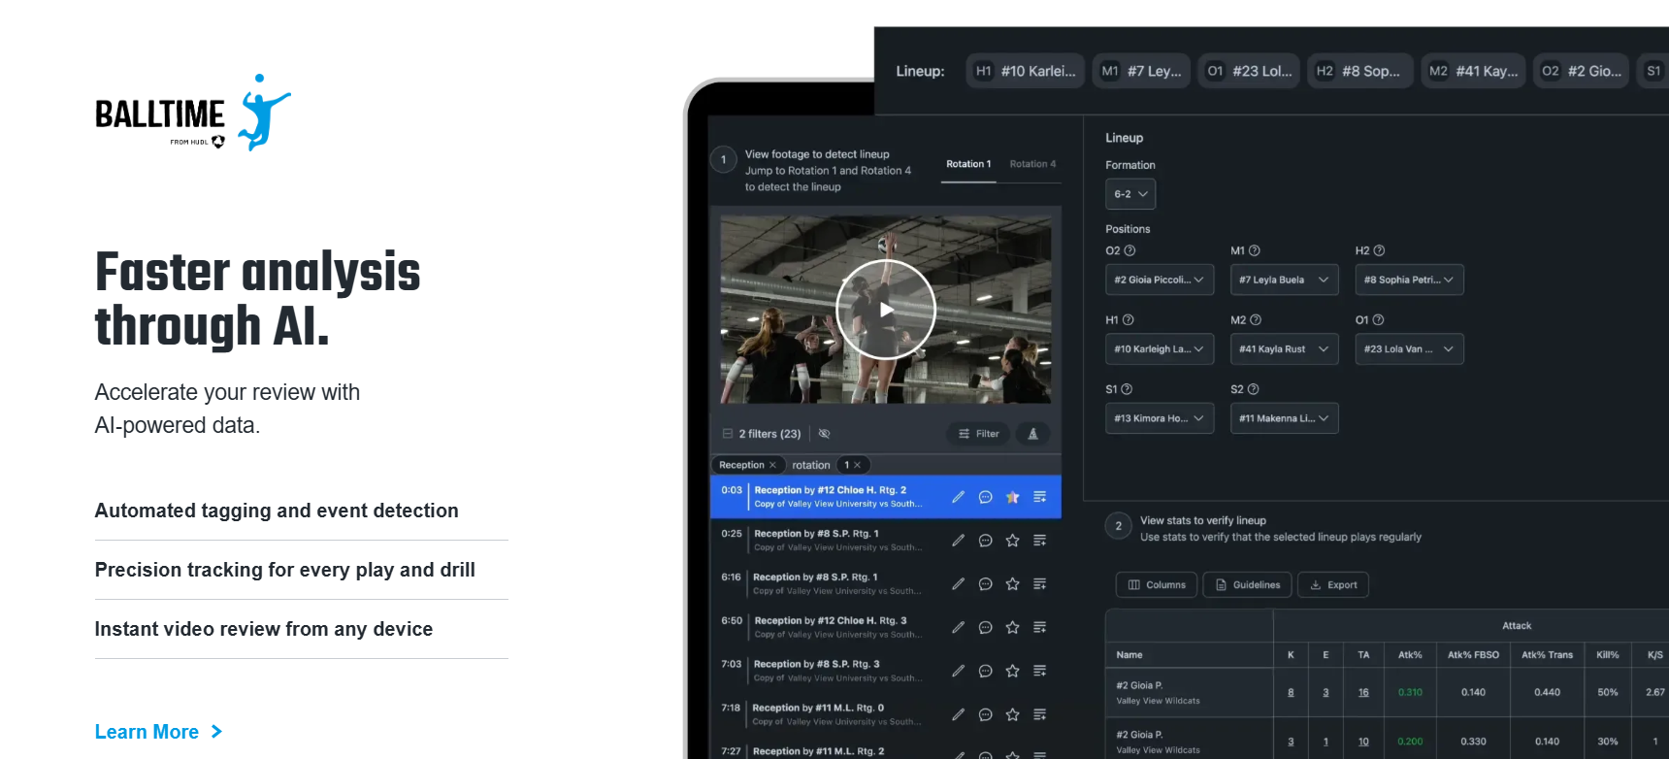
Task: Edit the 0:25 reception by #8 S.P.
Action: pos(958,541)
